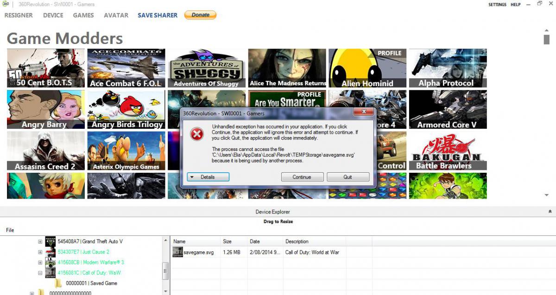Click the Modern Warfare 3 game icon
This screenshot has height=295, width=556.
point(51,262)
